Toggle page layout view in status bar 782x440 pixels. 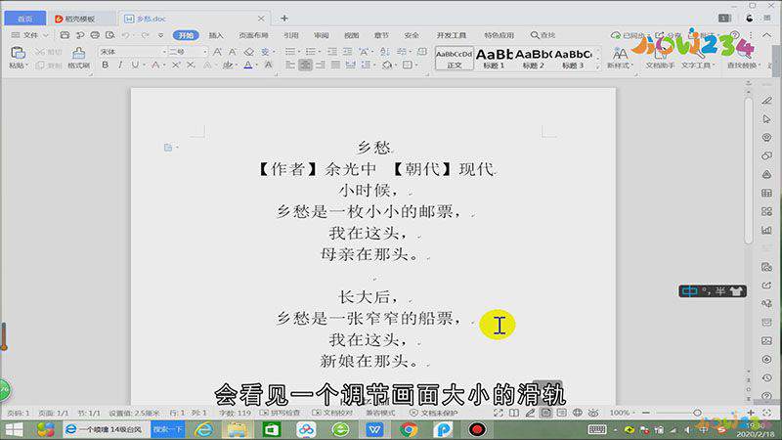pos(546,413)
